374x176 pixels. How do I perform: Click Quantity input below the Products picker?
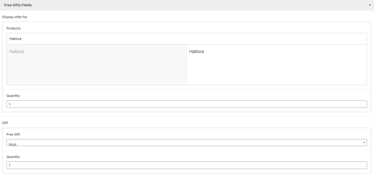187,104
